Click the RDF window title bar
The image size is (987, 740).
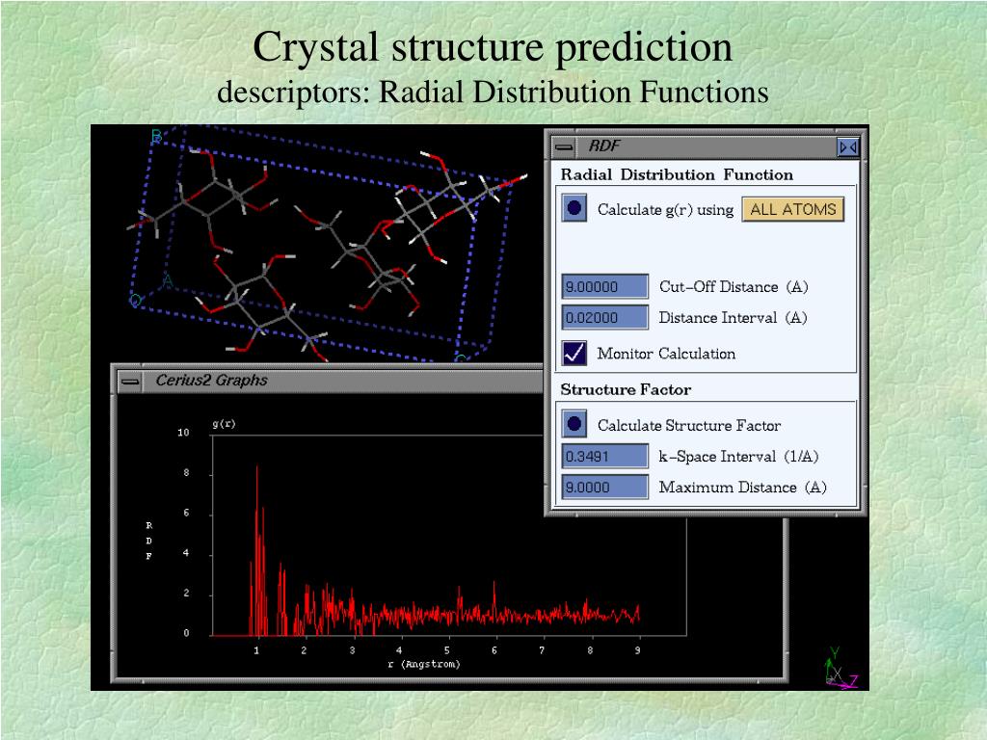click(705, 147)
